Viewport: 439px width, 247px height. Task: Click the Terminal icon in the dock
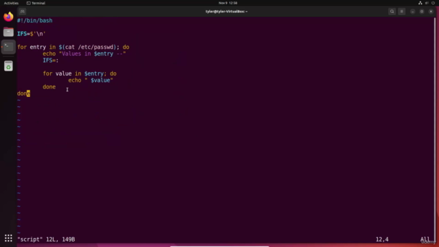[8, 47]
